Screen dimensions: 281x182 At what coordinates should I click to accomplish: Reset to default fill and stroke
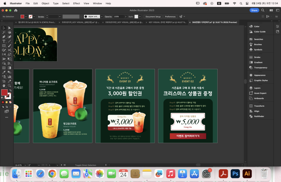pos(2,98)
